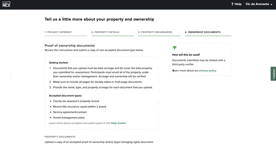
Task: Click the Getting started instructions heading
Action: pos(58,63)
